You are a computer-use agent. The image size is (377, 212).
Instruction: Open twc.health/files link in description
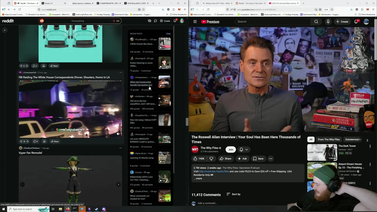coord(214,171)
